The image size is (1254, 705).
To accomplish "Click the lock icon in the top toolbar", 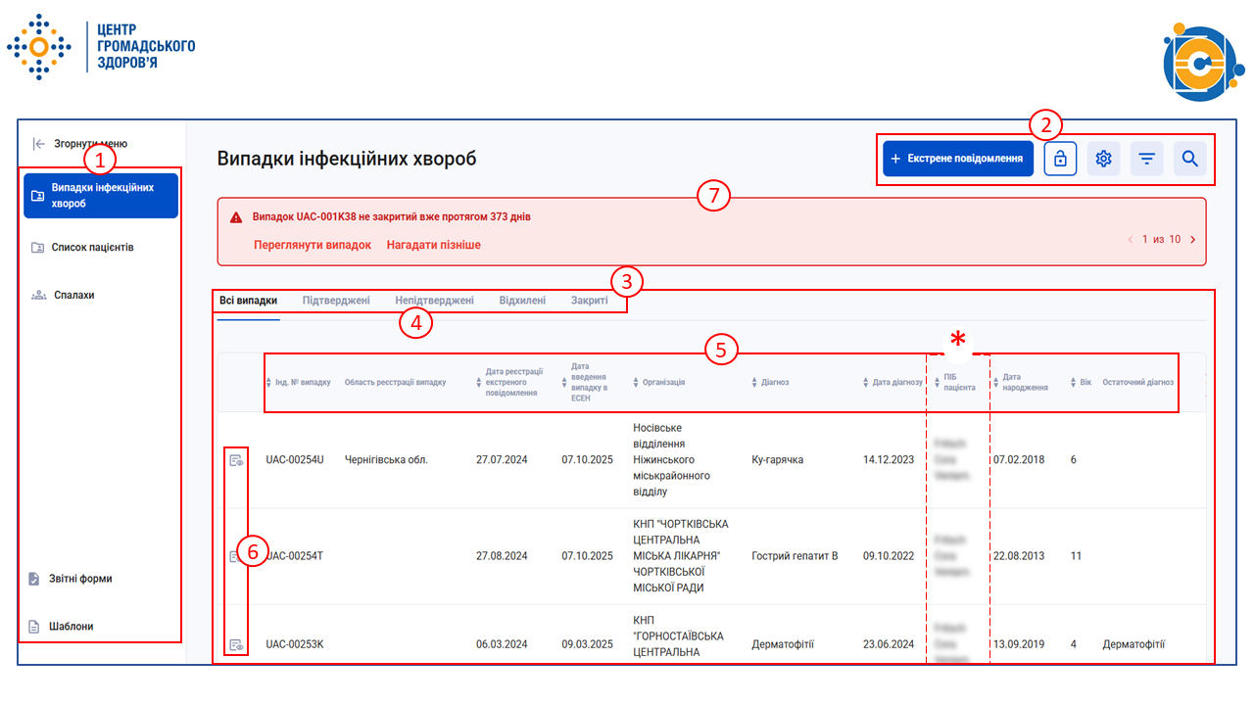I will 1060,159.
